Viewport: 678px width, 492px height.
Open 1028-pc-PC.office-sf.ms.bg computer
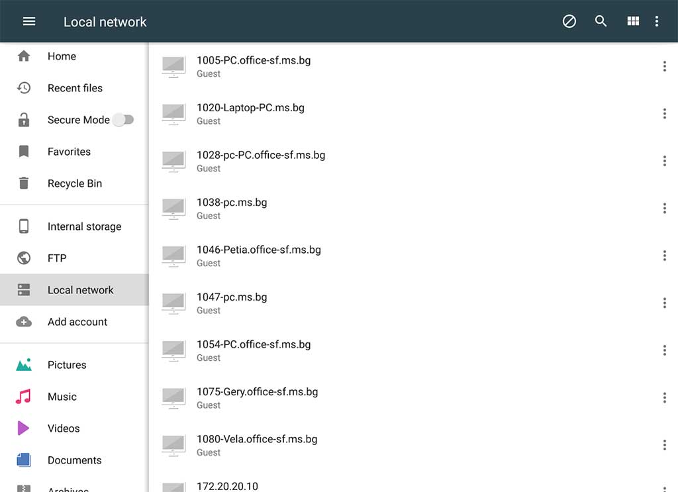click(x=413, y=161)
